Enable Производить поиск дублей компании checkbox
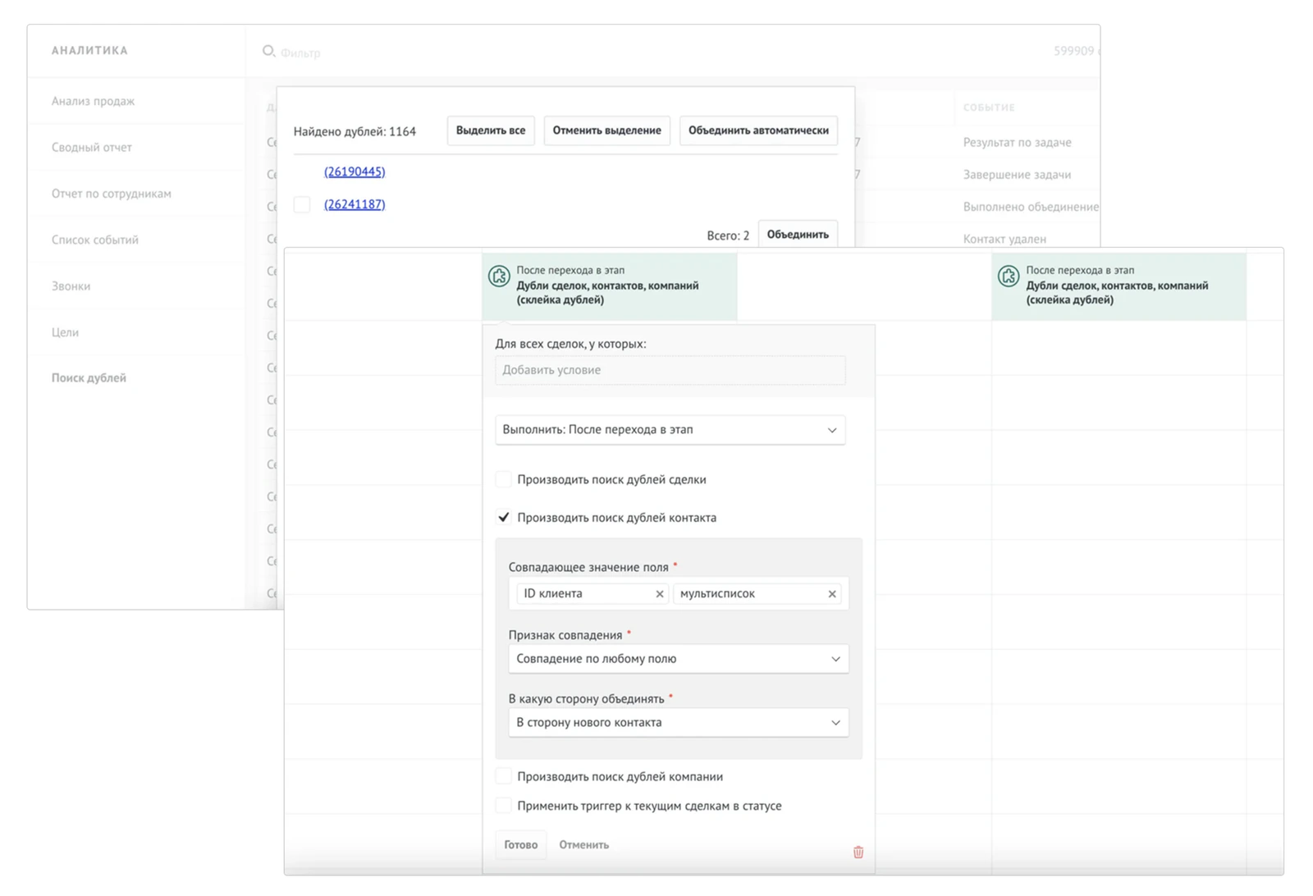1313x896 pixels. (504, 776)
